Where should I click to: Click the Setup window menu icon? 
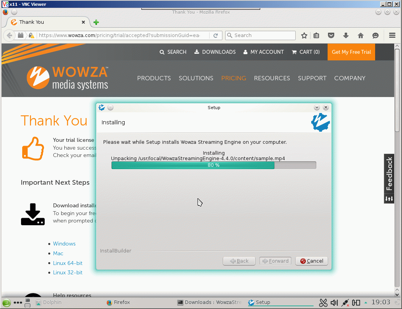pyautogui.click(x=102, y=108)
